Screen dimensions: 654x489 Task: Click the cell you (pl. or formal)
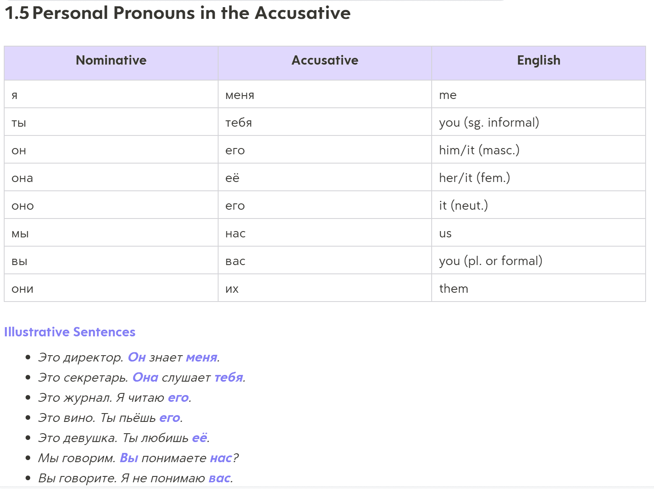click(x=490, y=261)
